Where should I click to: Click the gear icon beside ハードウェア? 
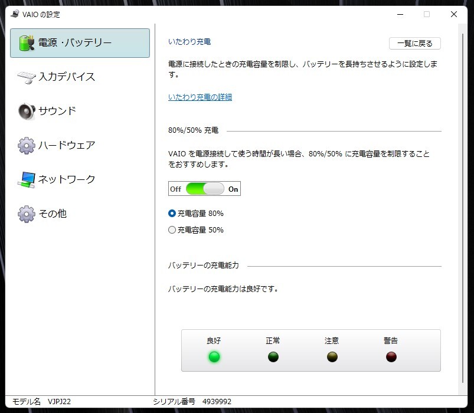27,145
